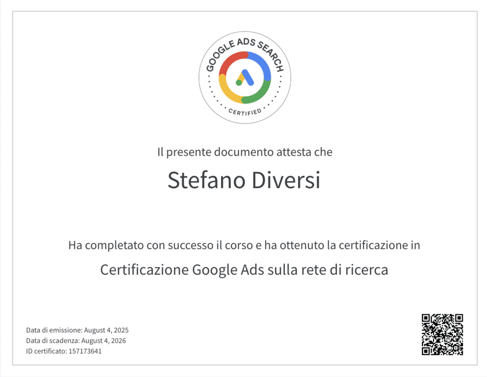Click the dotted ring on the badge's left side
This screenshot has width=487, height=377.
pyautogui.click(x=209, y=85)
